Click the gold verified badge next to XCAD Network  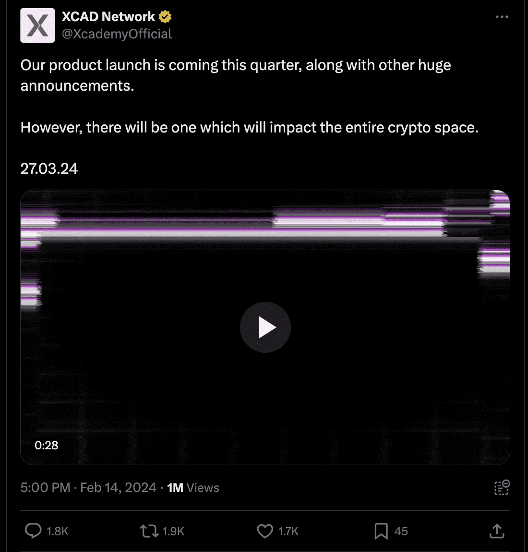point(165,16)
